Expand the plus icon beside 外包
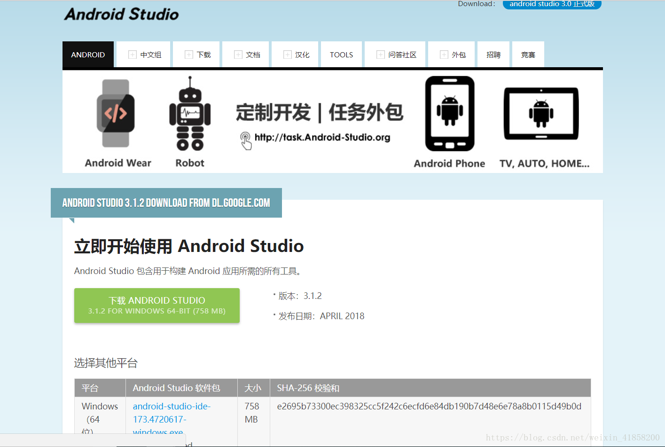The width and height of the screenshot is (665, 447). [444, 55]
